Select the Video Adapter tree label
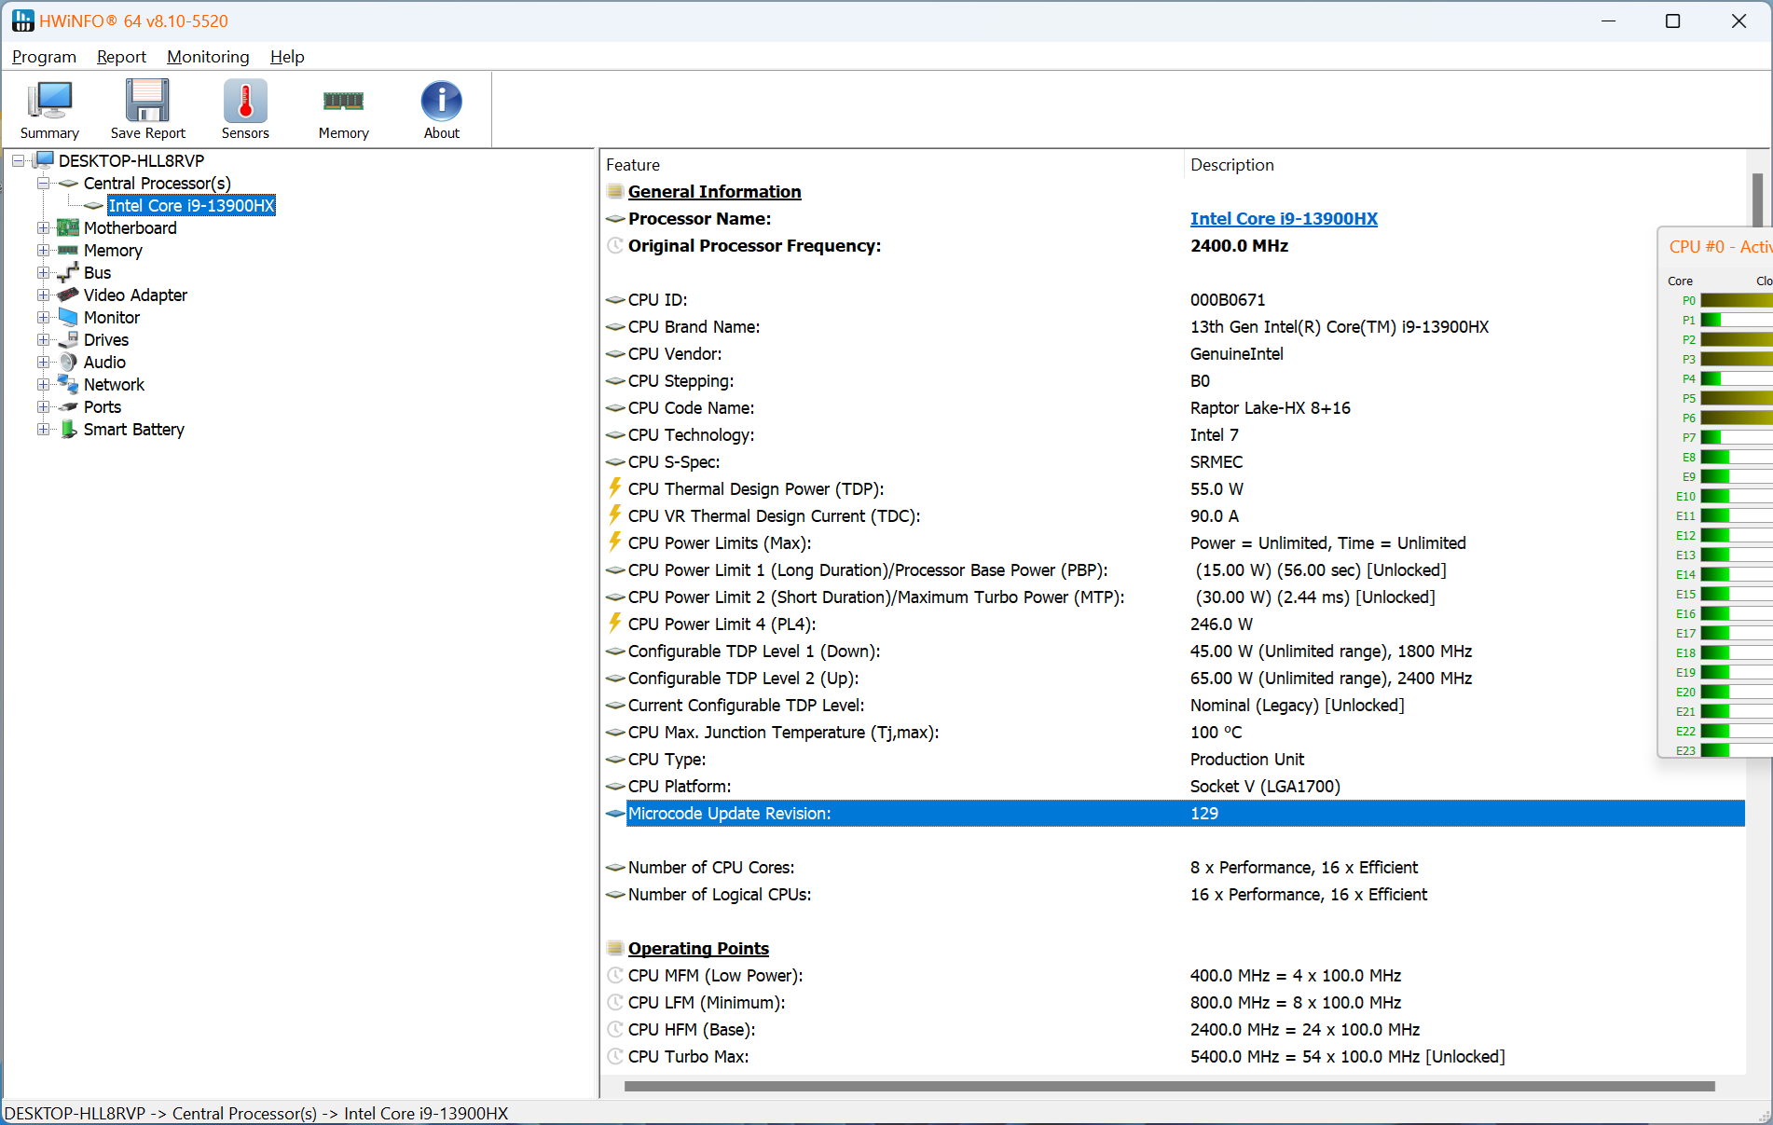Screen dimensions: 1773x1125 pyautogui.click(x=135, y=295)
